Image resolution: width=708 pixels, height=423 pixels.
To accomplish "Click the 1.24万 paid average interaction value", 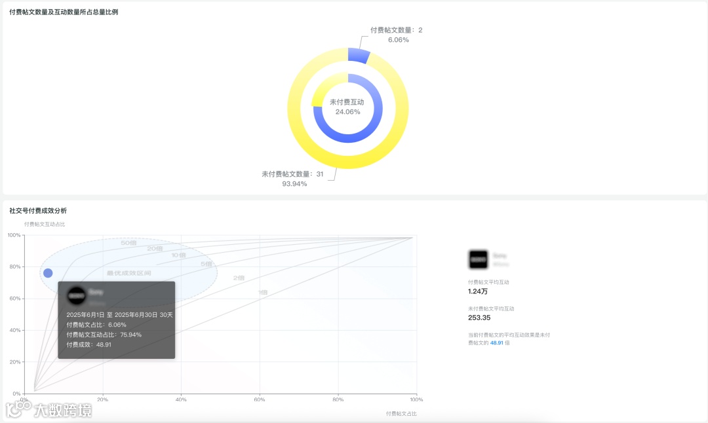I will [478, 291].
